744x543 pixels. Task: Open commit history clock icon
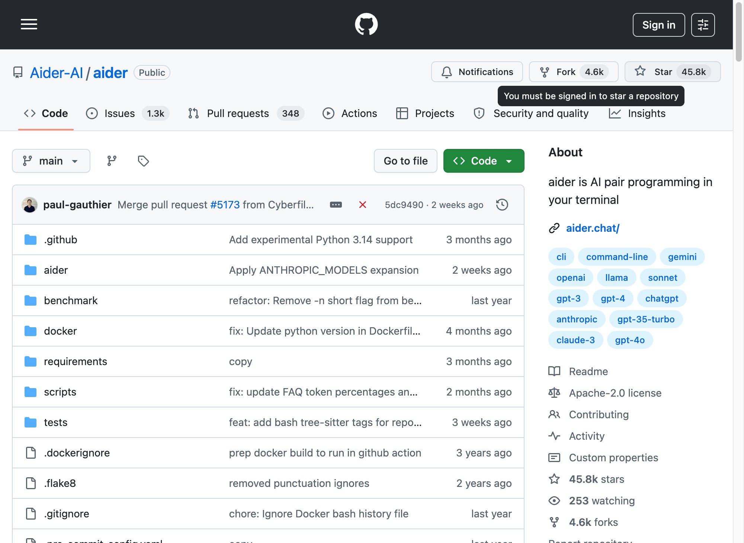502,205
